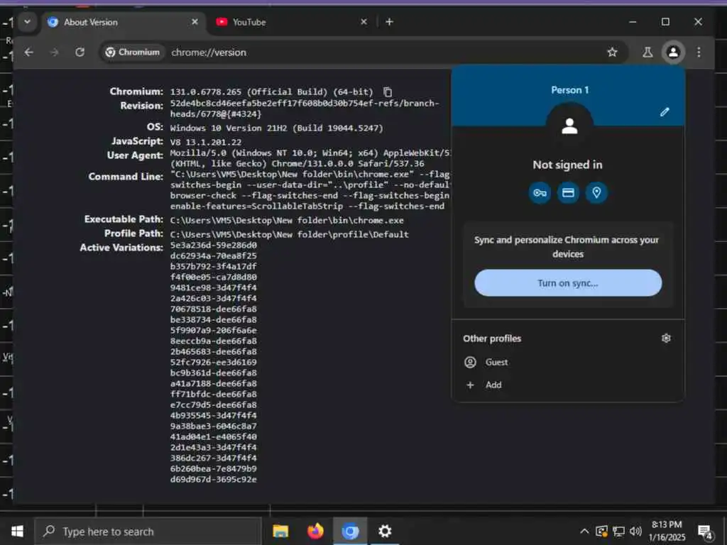Go back with the back arrow
This screenshot has width=727, height=545.
tap(28, 53)
